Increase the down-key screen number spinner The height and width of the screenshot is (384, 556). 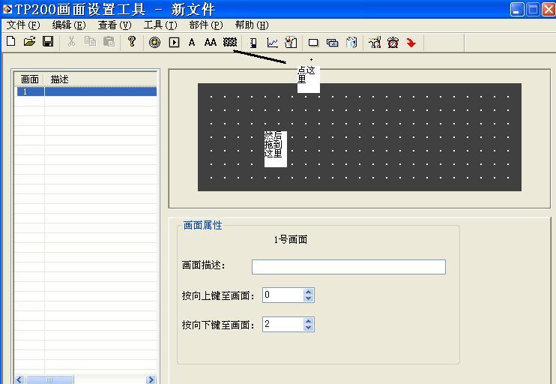click(309, 321)
